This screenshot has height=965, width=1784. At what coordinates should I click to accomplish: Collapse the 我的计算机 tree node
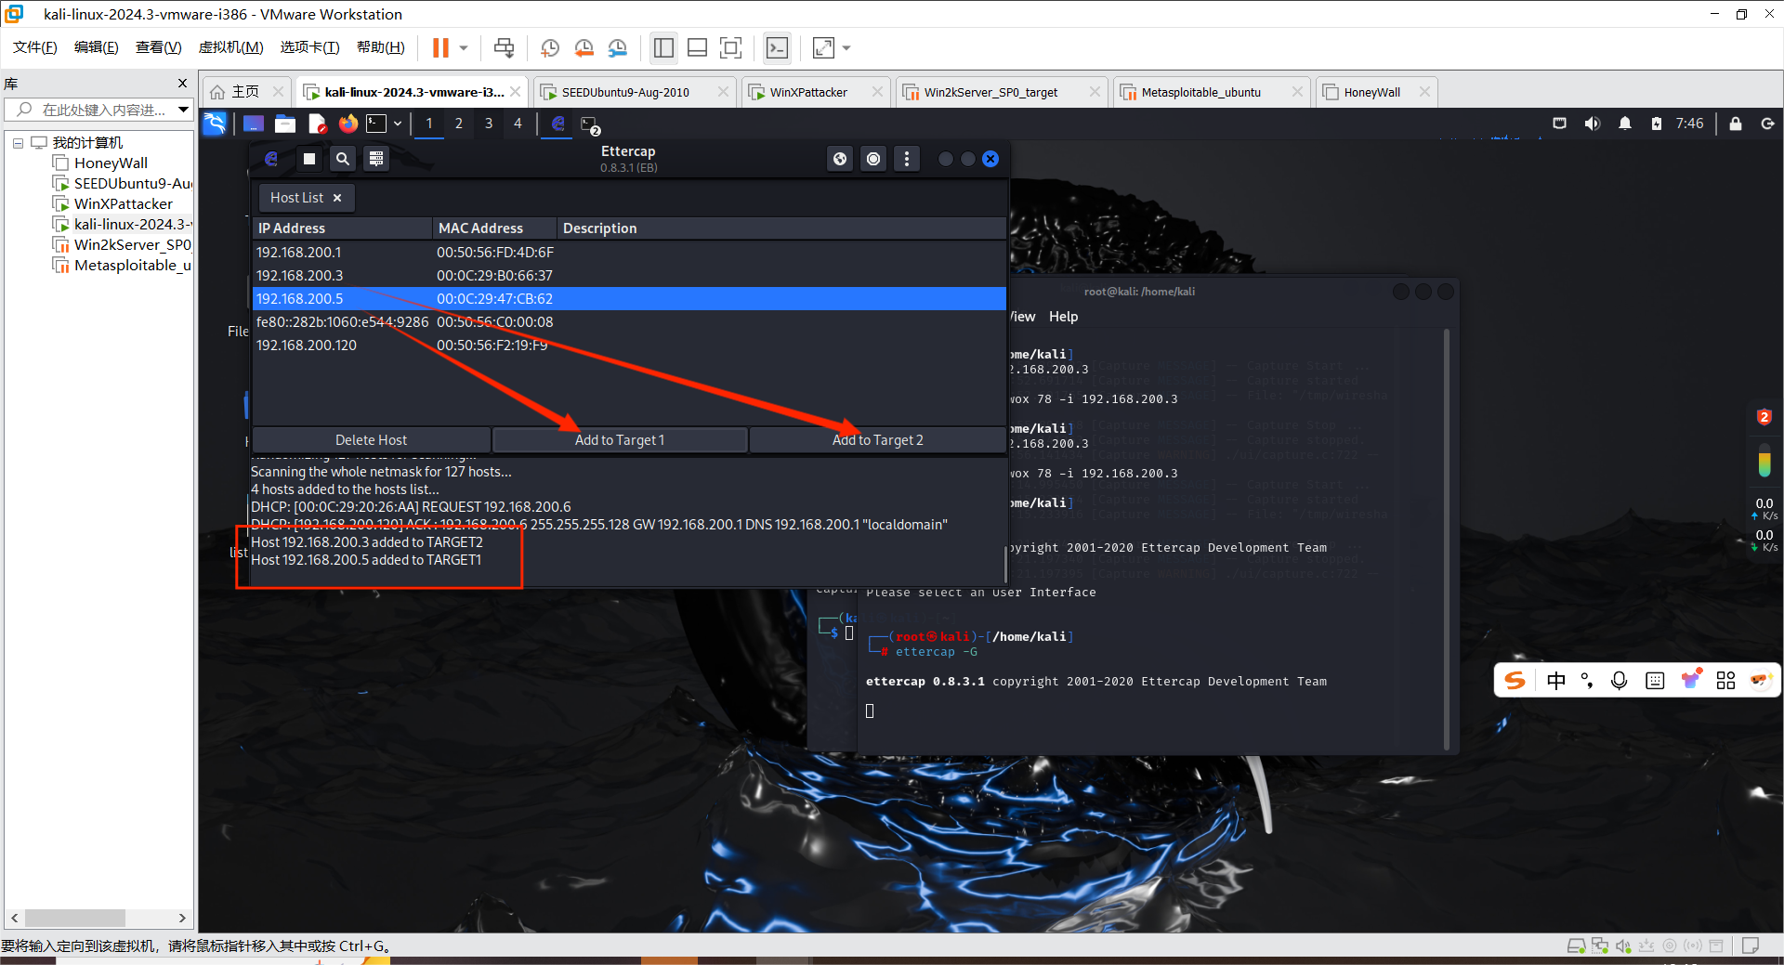click(x=18, y=143)
